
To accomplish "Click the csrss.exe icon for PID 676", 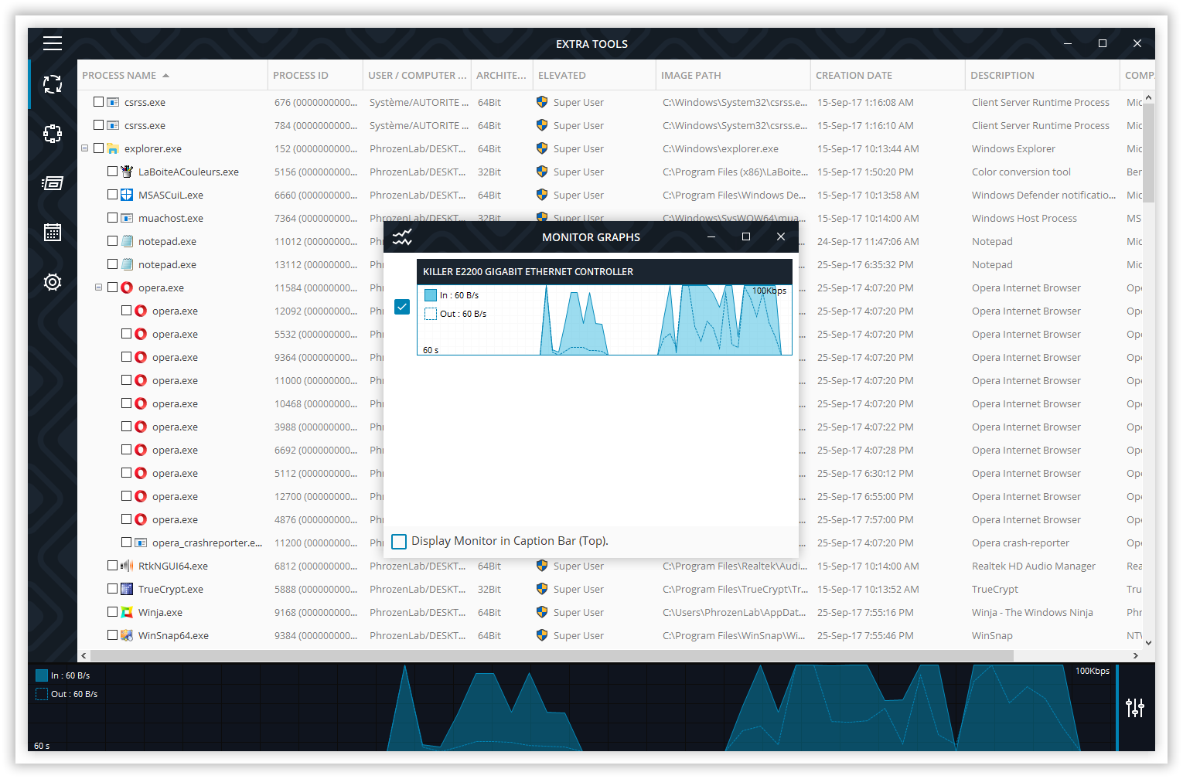I will 113,102.
